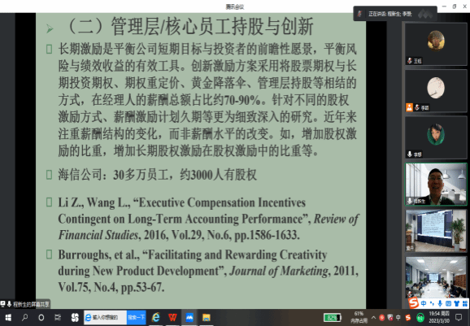Launch Internet Explorer from the taskbar
The width and height of the screenshot is (470, 326).
click(156, 317)
